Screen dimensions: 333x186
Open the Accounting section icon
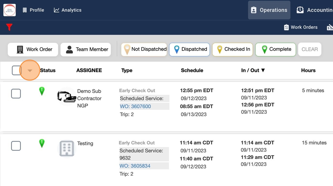click(x=300, y=10)
